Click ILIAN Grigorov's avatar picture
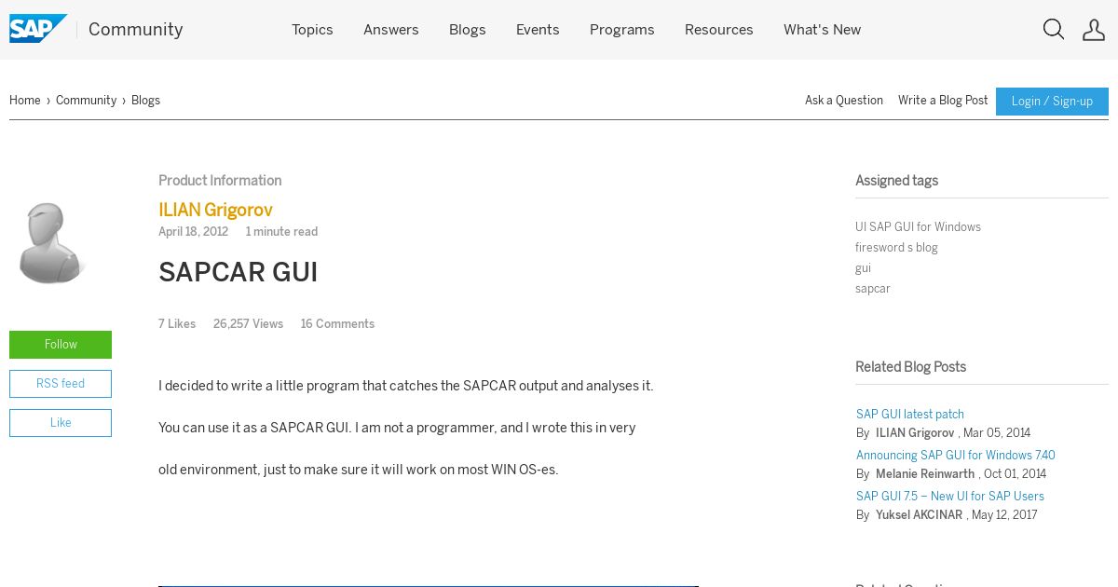The image size is (1118, 587). tap(52, 242)
